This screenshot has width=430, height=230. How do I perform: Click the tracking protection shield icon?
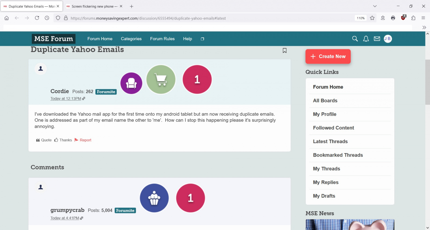tap(58, 18)
